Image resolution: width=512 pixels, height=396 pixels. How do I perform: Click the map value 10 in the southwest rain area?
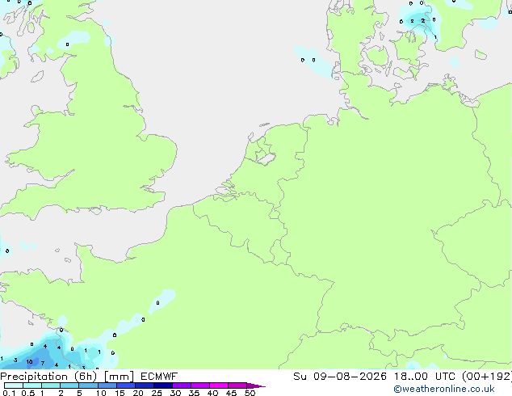[29, 362]
